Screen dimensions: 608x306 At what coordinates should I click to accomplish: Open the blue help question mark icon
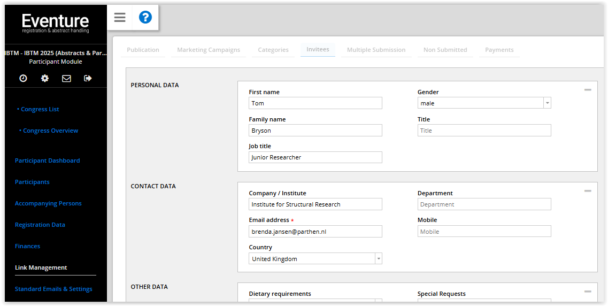click(145, 18)
